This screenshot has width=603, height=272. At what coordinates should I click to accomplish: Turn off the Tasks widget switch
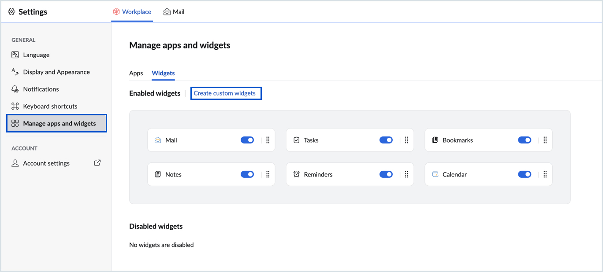[386, 140]
